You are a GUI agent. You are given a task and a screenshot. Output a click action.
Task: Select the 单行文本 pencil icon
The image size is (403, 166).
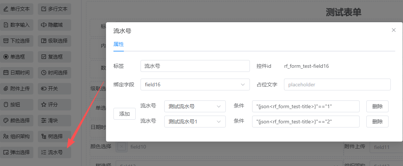(x=6, y=9)
